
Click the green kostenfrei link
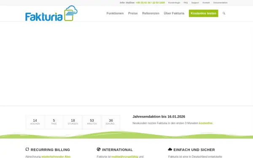pyautogui.click(x=206, y=123)
